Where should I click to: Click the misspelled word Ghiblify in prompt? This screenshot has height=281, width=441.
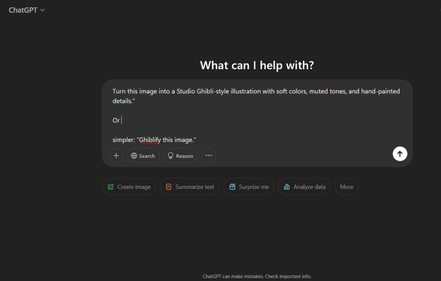click(x=150, y=140)
